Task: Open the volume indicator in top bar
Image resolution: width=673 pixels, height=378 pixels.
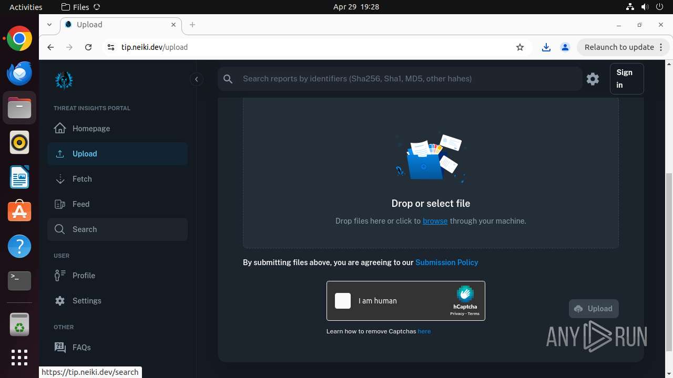Action: [x=645, y=7]
